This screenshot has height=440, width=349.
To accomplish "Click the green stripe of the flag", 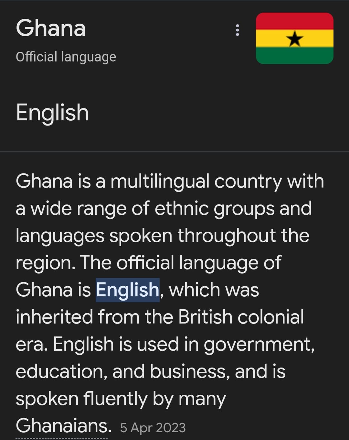I will tap(294, 55).
